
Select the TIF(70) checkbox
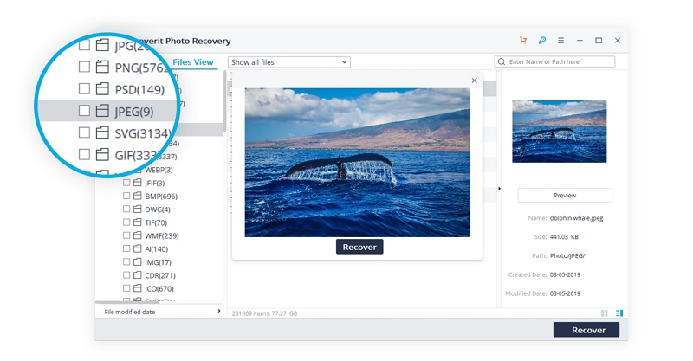click(x=126, y=222)
